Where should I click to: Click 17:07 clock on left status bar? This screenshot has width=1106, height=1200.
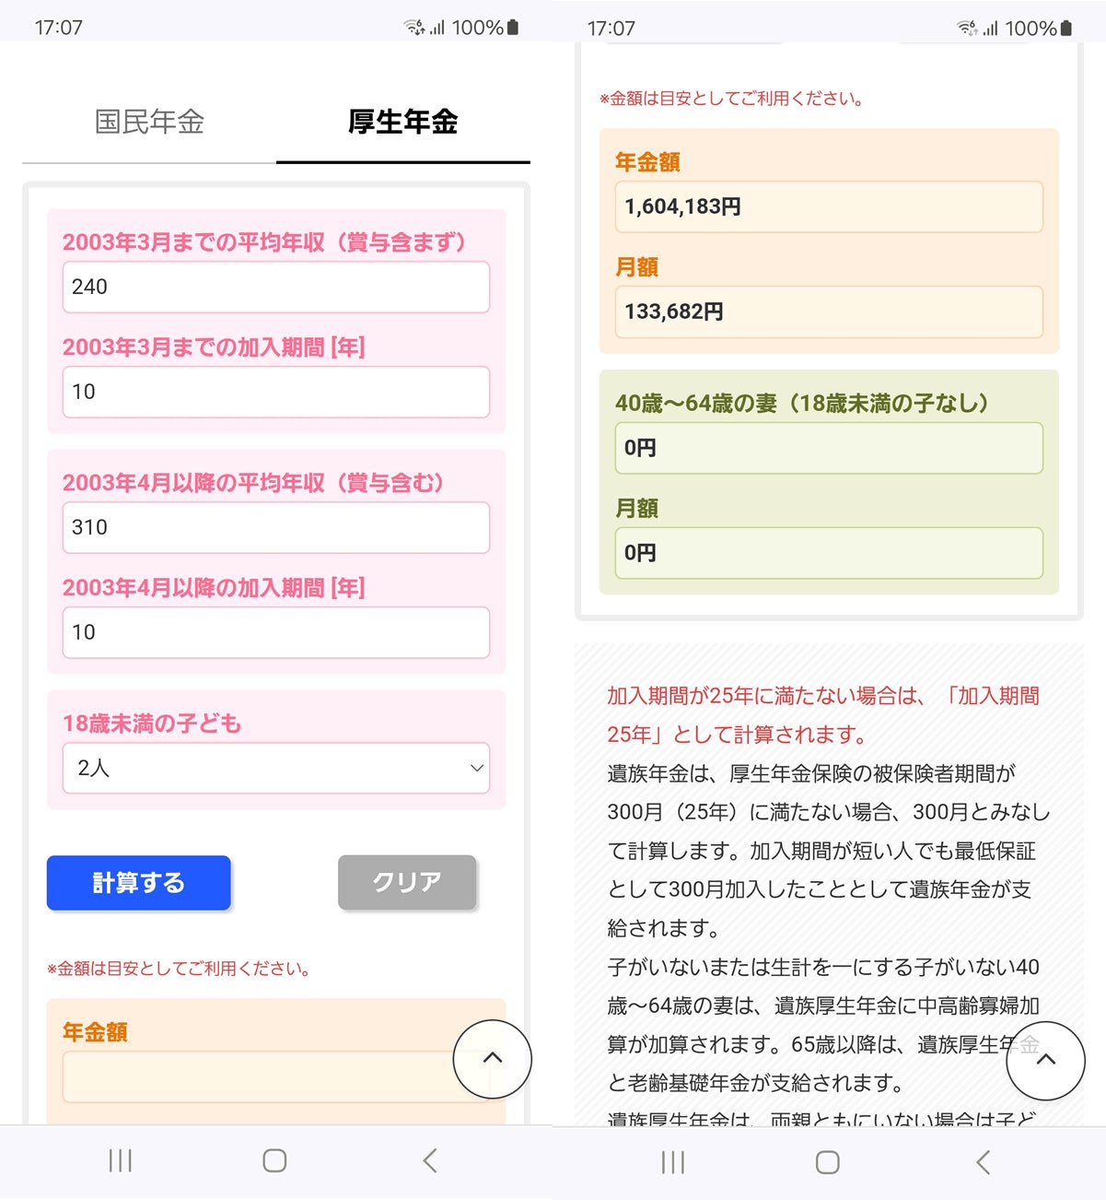(59, 28)
